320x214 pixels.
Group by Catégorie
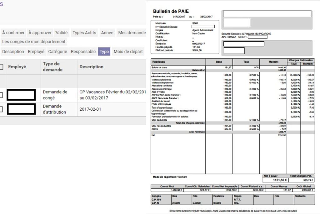point(57,52)
